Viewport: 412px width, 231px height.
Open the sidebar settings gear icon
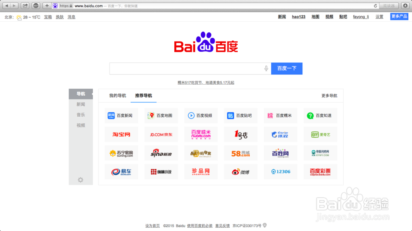[80, 180]
